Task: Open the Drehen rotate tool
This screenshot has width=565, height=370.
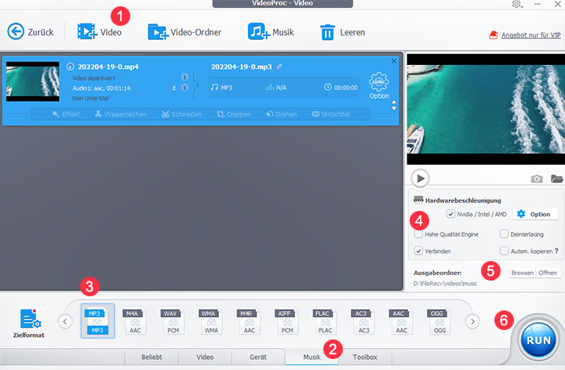Action: pos(282,114)
